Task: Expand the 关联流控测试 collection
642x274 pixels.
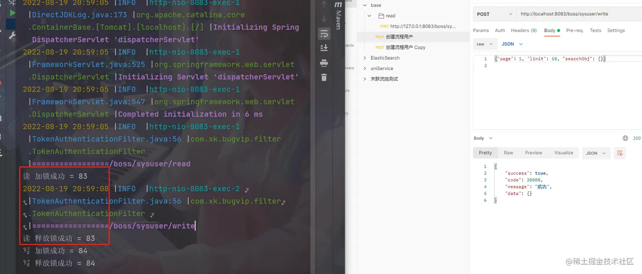Action: pyautogui.click(x=365, y=79)
